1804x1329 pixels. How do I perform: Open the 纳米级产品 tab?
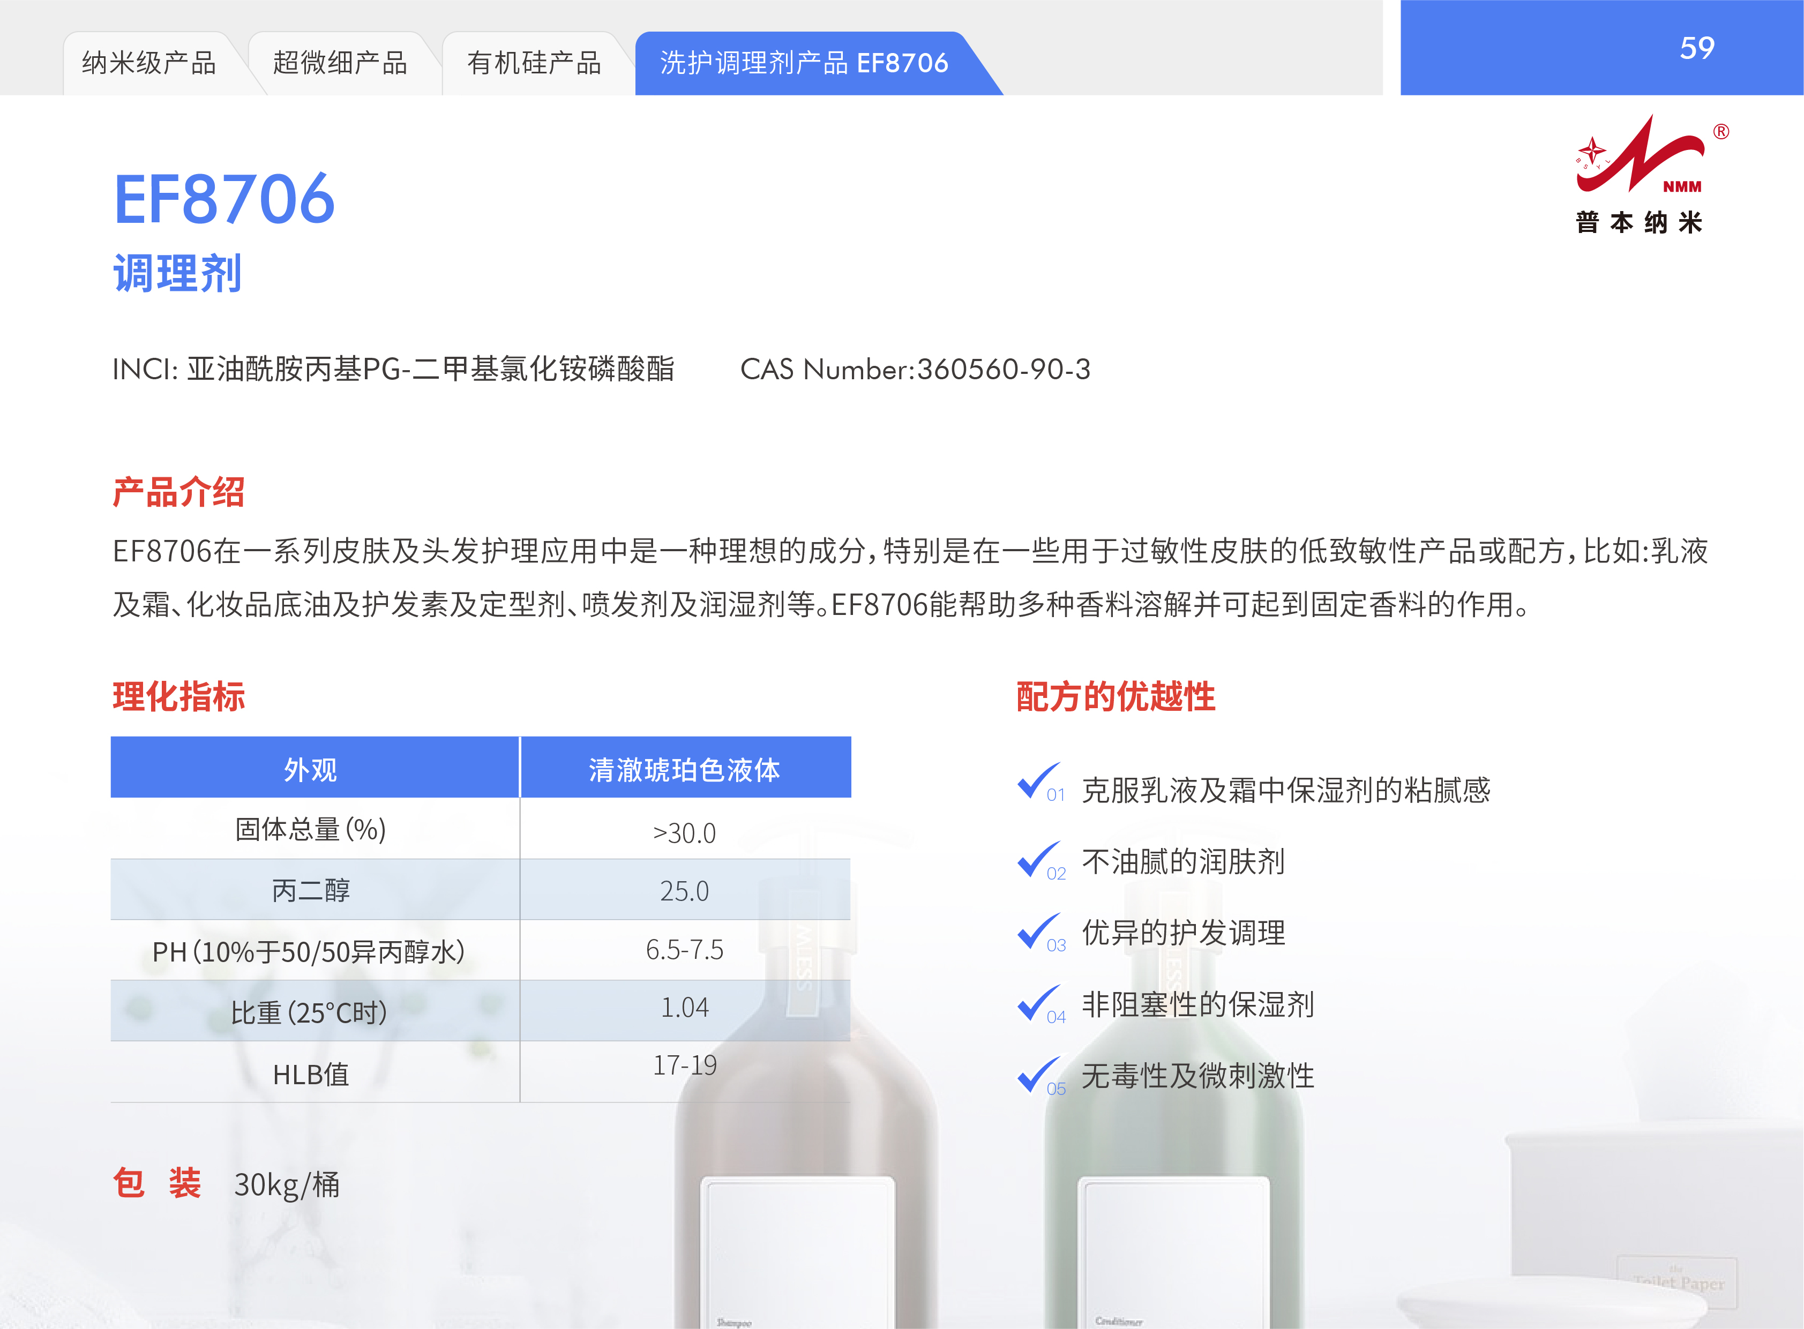click(149, 63)
